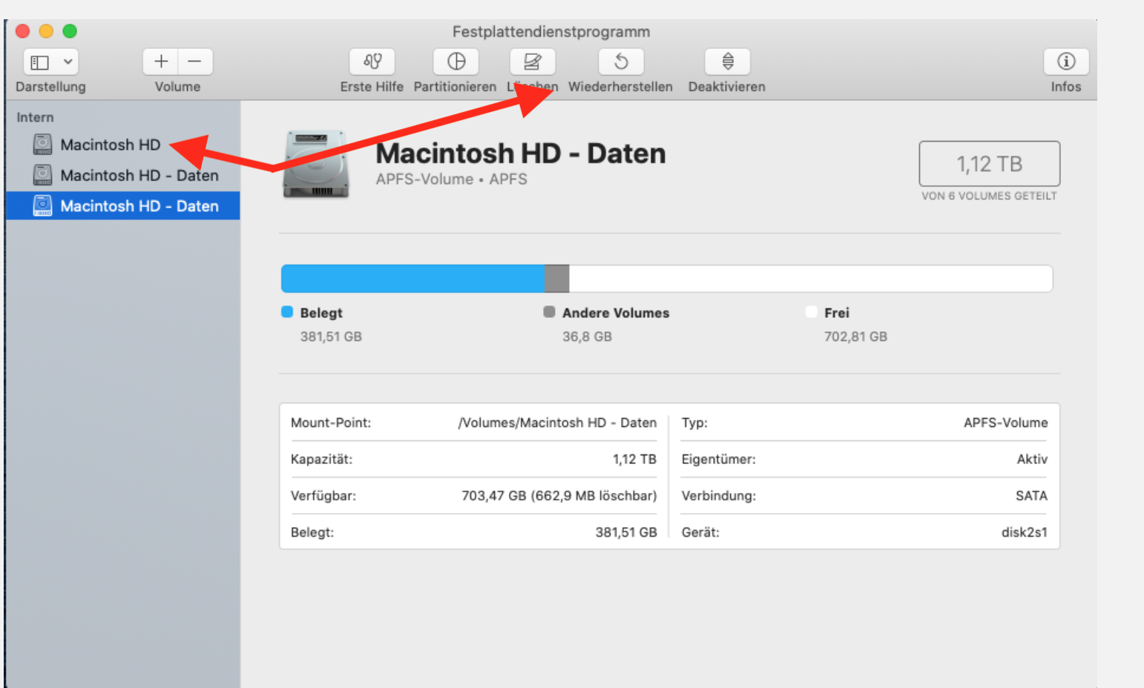Run Erste Hilfe via the stethoscope icon
Screen dimensions: 1144x688
[372, 62]
